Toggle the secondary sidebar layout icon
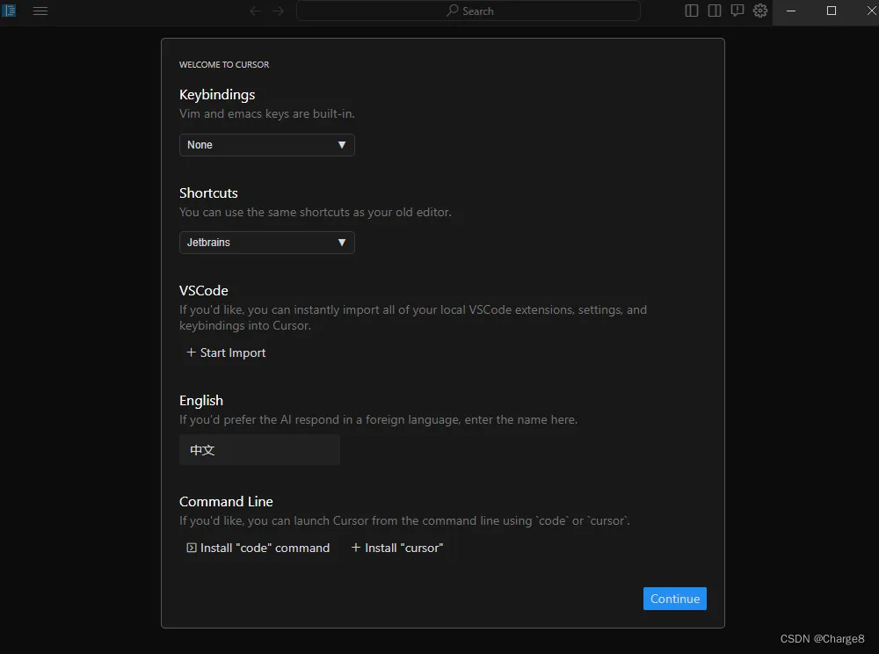 pos(715,11)
